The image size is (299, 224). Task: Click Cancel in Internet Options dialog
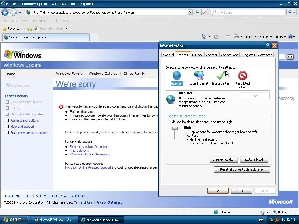[241, 191]
